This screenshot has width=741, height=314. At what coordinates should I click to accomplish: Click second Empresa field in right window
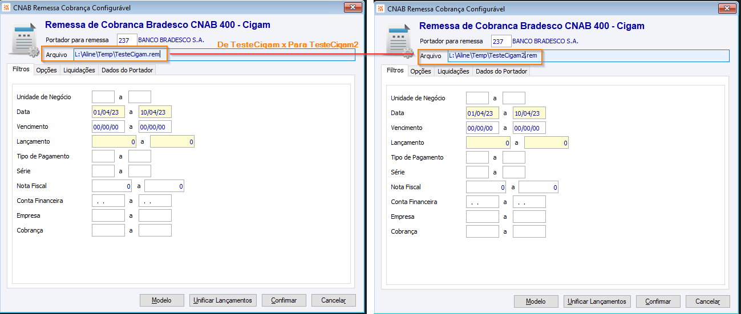[529, 217]
